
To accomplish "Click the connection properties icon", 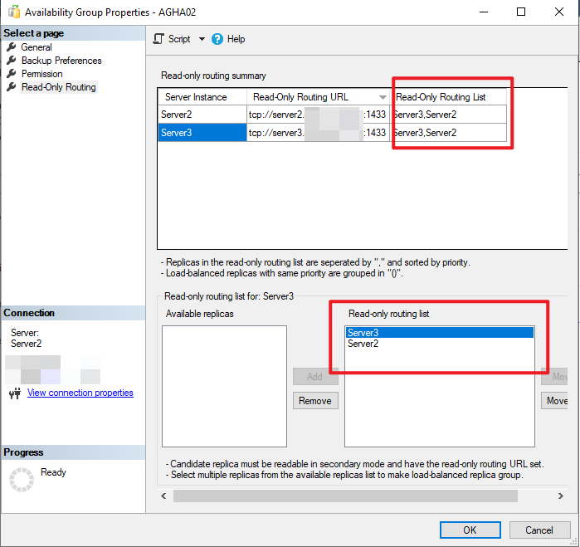I will pos(14,393).
